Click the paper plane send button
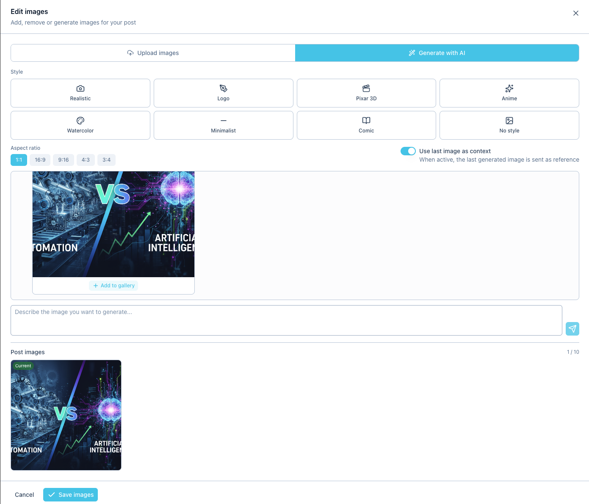 pyautogui.click(x=572, y=329)
